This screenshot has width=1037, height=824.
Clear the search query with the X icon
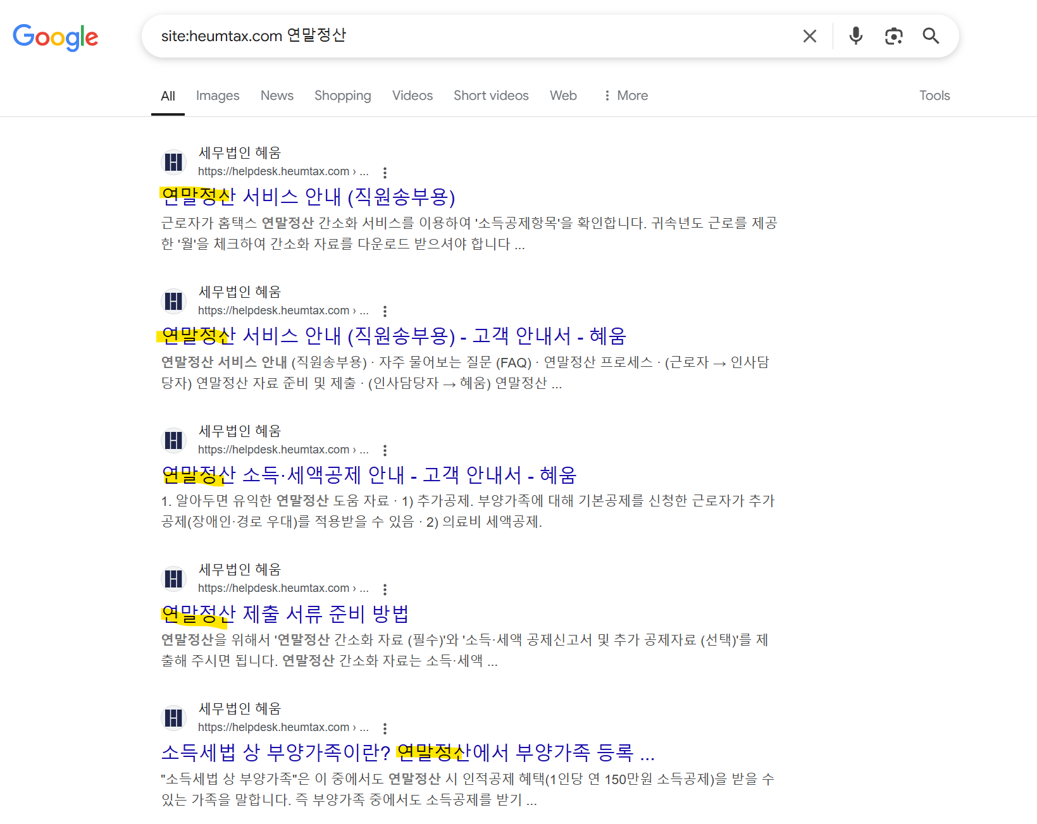[x=809, y=36]
